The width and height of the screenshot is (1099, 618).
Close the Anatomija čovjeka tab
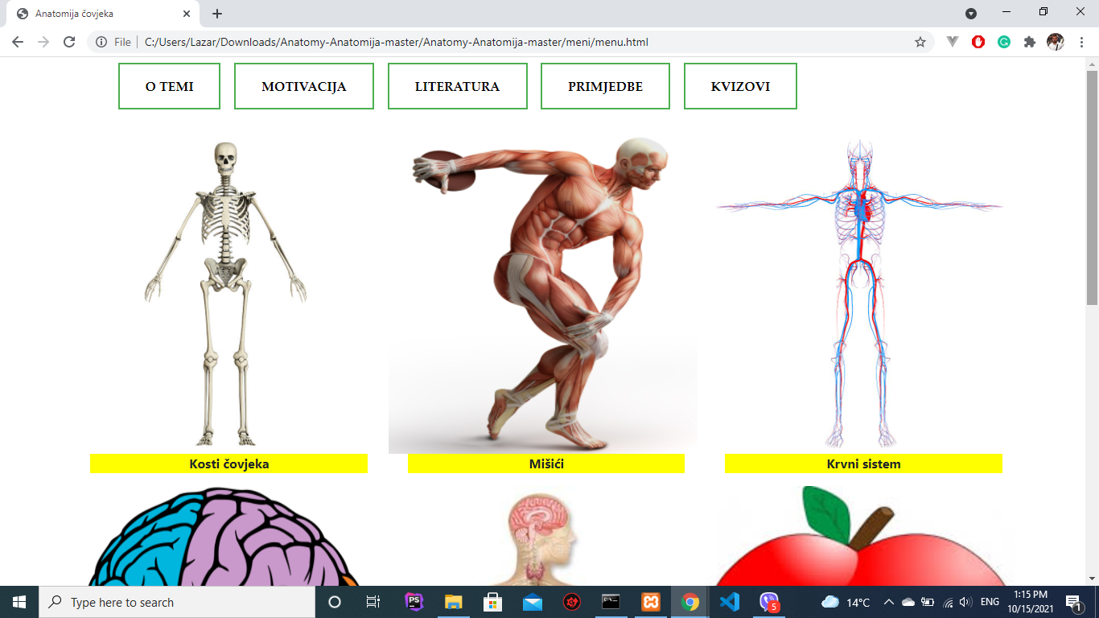[187, 14]
